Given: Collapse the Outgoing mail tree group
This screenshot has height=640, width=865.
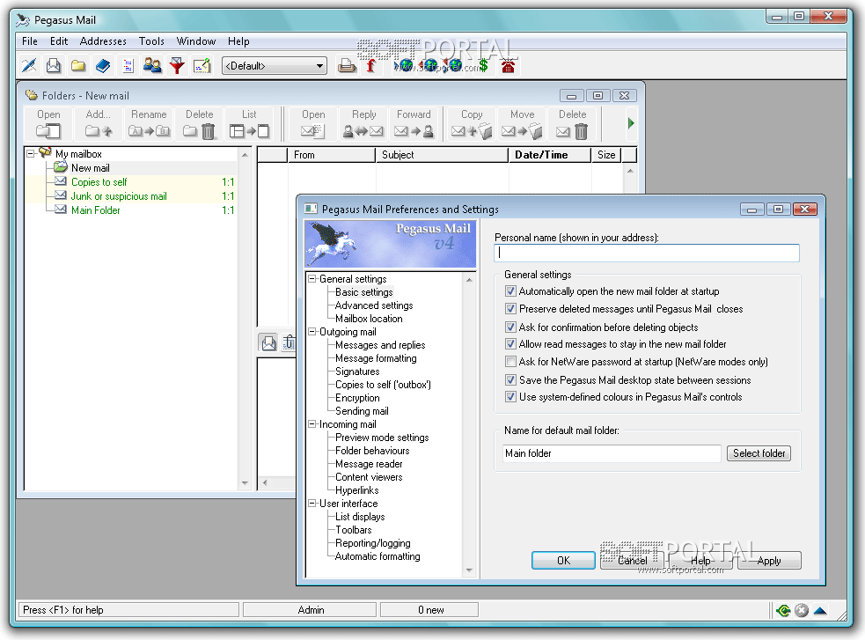Looking at the screenshot, I should [x=312, y=332].
